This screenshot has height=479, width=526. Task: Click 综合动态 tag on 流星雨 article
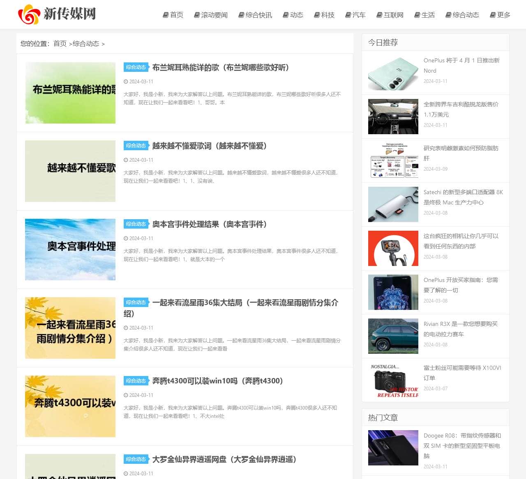(136, 303)
